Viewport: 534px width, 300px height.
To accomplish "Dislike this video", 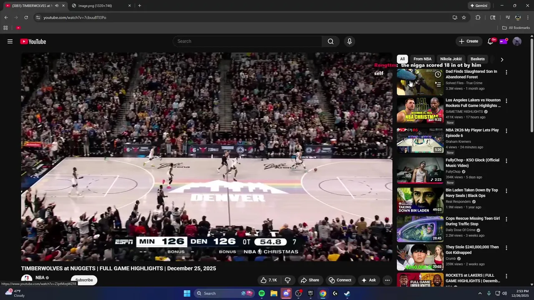I will tap(287, 280).
